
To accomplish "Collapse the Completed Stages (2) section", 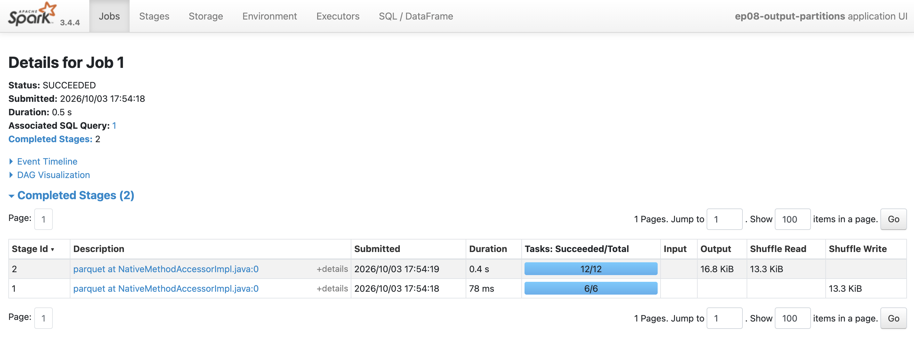I will click(71, 195).
